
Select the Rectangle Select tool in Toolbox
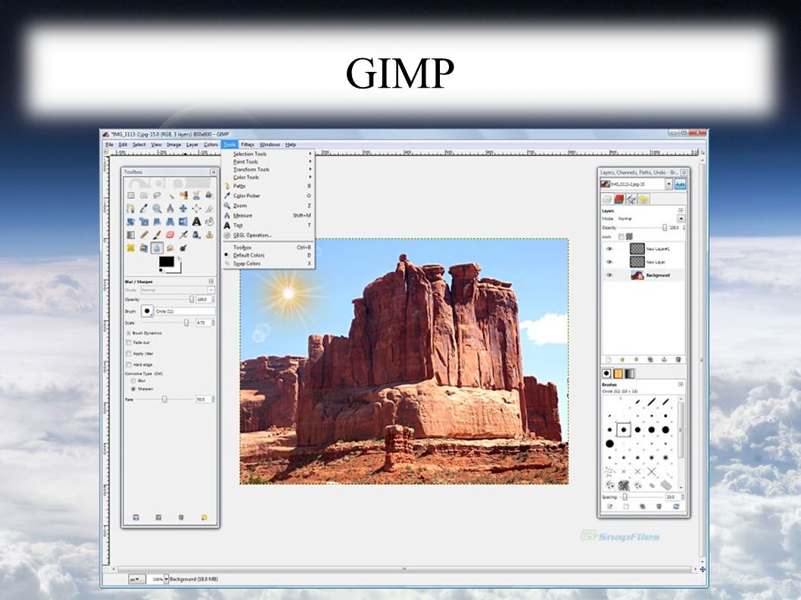point(131,195)
